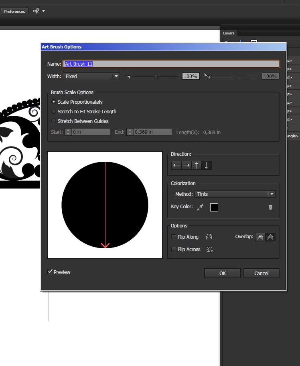The width and height of the screenshot is (300, 366).
Task: Click the OK button
Action: [x=222, y=273]
